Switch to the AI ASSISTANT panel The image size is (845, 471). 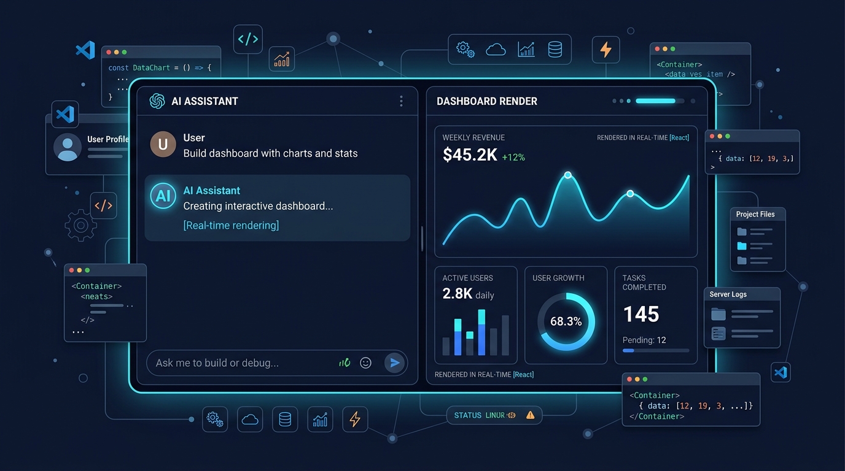205,101
